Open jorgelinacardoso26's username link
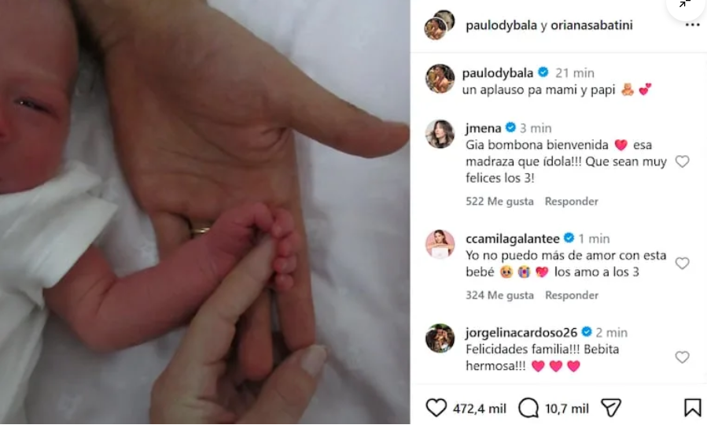The height and width of the screenshot is (436, 707). pos(521,333)
